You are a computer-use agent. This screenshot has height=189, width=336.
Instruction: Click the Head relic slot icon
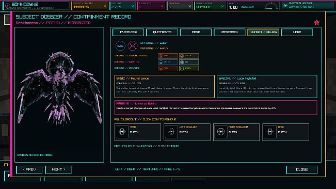coord(122,132)
